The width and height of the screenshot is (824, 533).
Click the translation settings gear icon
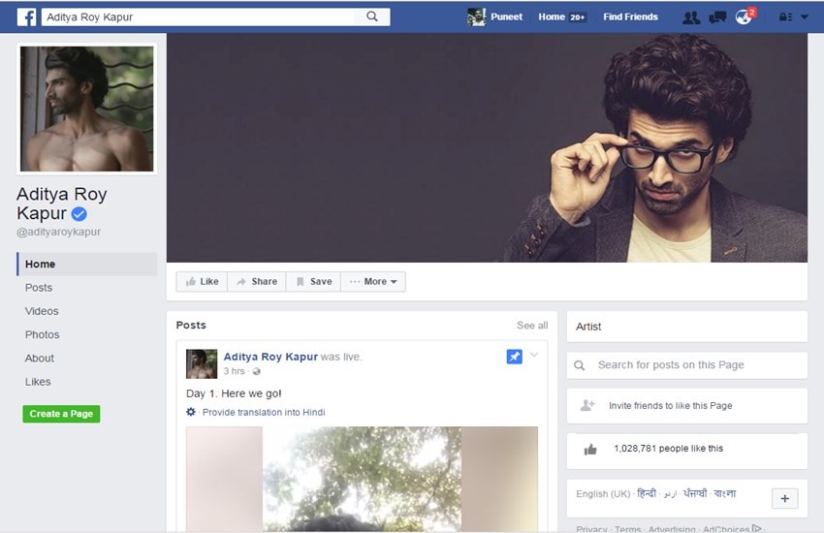point(191,412)
